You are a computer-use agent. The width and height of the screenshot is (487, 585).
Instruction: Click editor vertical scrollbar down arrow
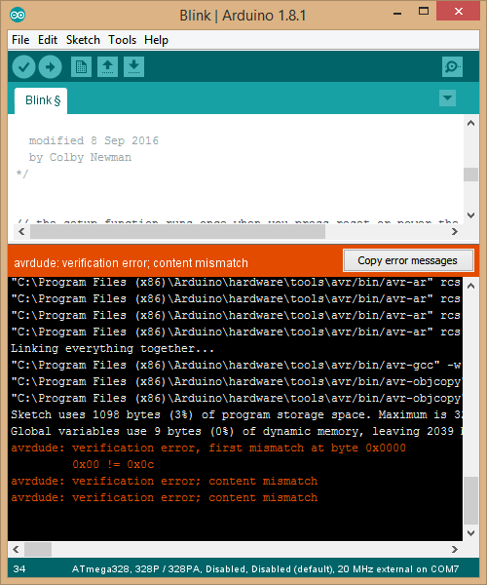coord(471,215)
